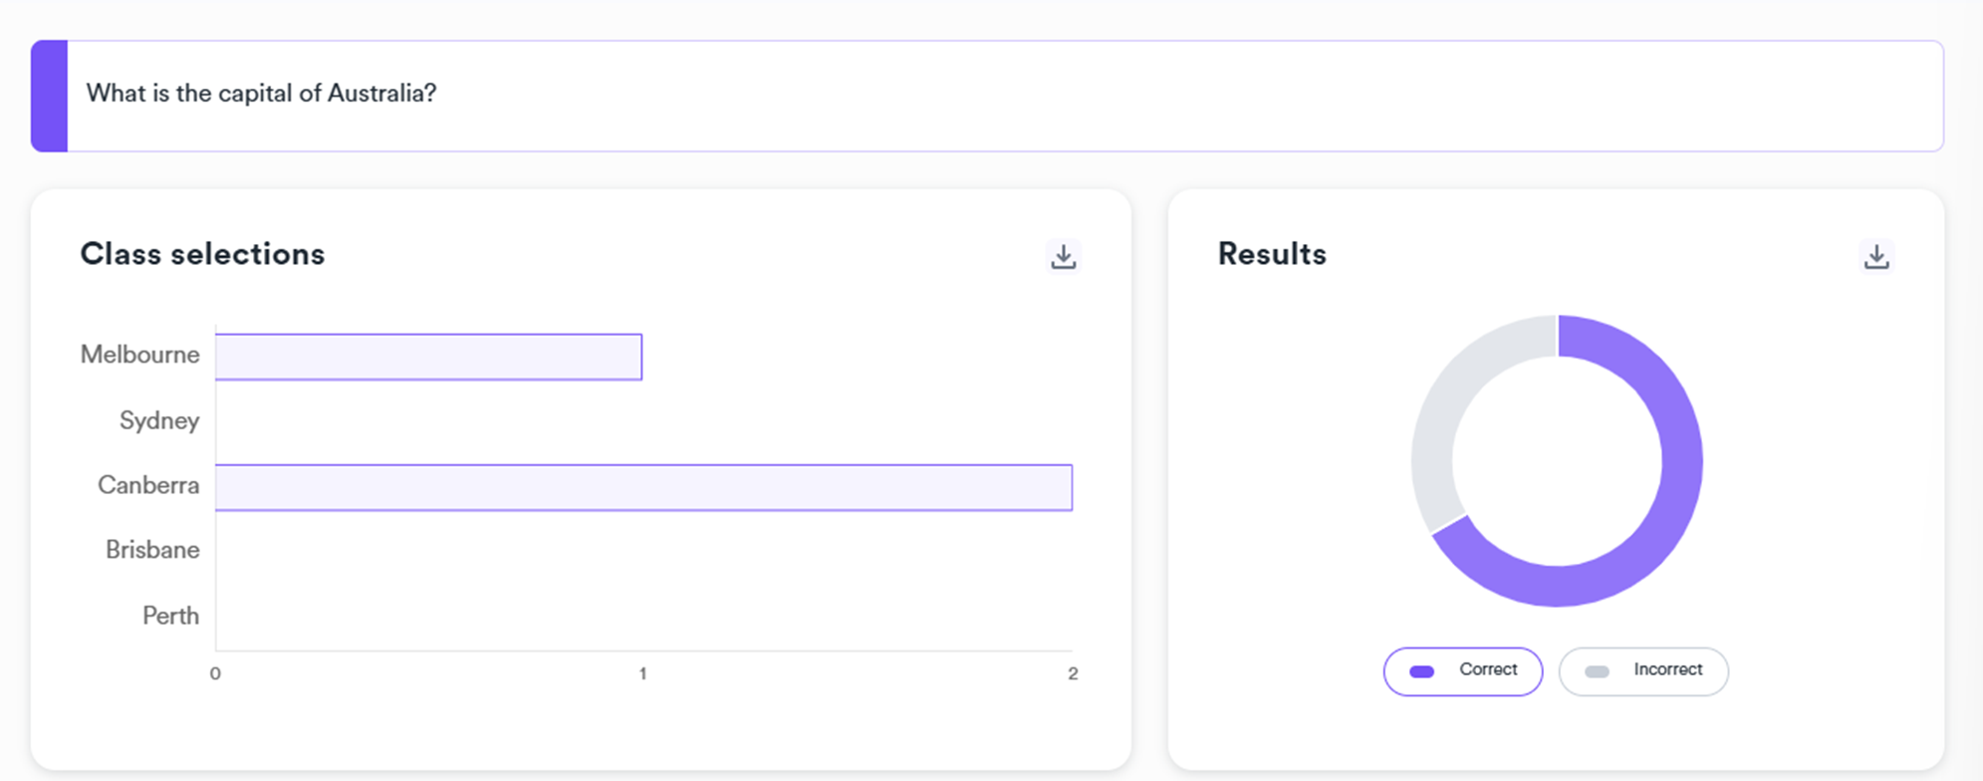Download the Results chart
Viewport: 1983px width, 781px height.
1876,256
